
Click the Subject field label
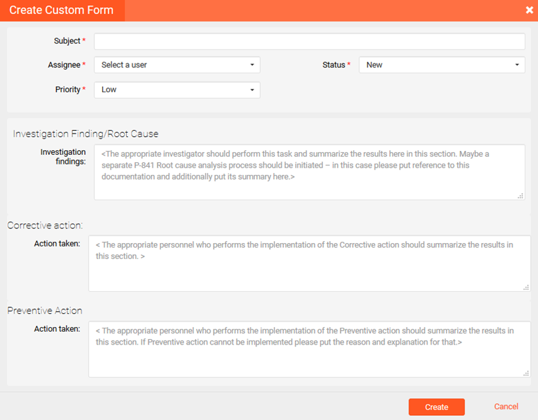67,41
